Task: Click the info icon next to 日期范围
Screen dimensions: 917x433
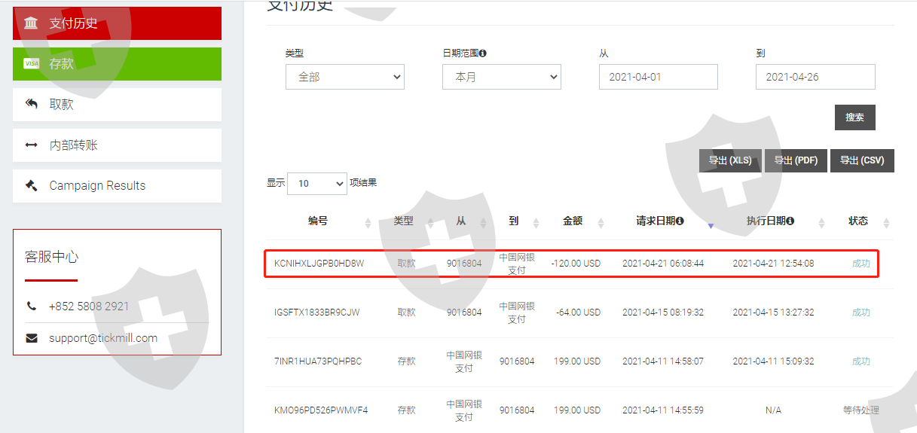Action: tap(483, 53)
